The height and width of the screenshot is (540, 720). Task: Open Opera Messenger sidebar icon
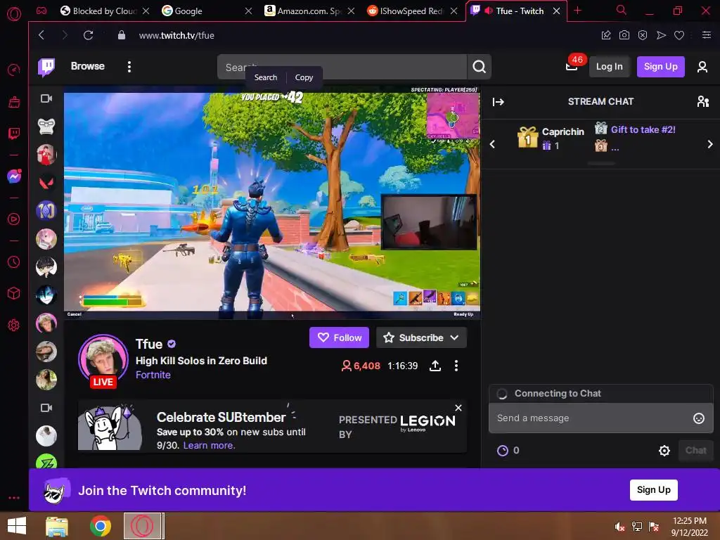(14, 176)
